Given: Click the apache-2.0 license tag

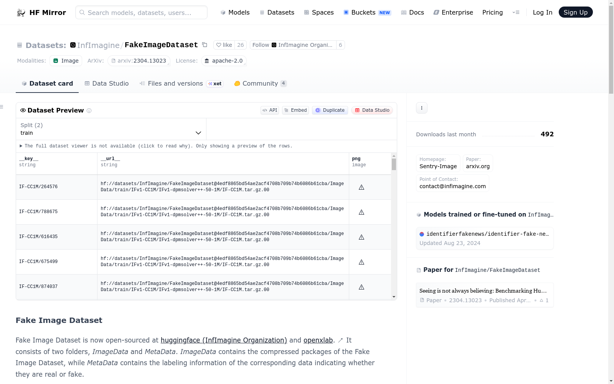Looking at the screenshot, I should (x=224, y=61).
